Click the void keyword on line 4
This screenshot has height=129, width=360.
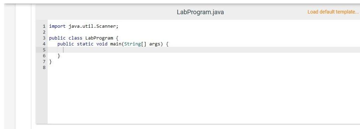(102, 44)
